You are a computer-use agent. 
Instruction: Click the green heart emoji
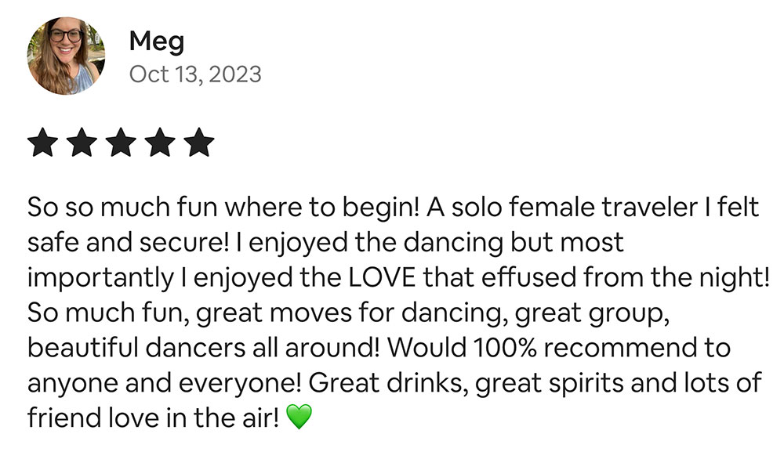coord(299,418)
